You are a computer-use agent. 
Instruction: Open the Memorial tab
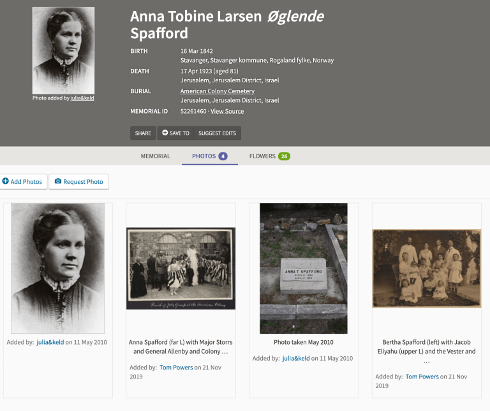point(155,156)
